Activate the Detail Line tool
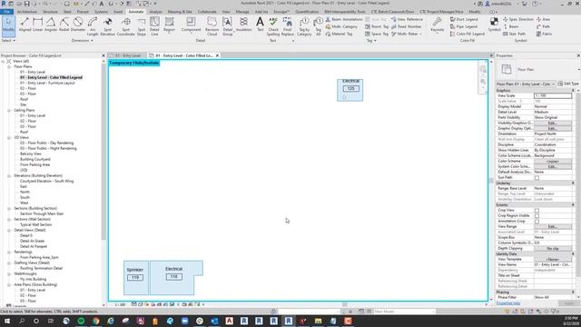 pyautogui.click(x=154, y=26)
